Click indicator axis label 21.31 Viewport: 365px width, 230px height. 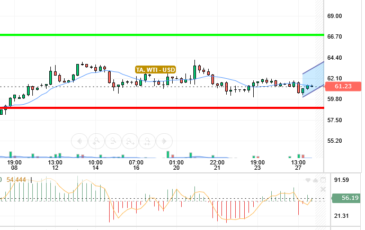342,216
